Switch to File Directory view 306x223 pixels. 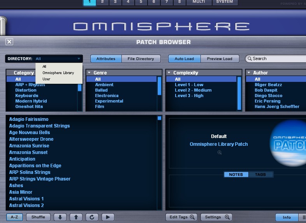(x=141, y=58)
